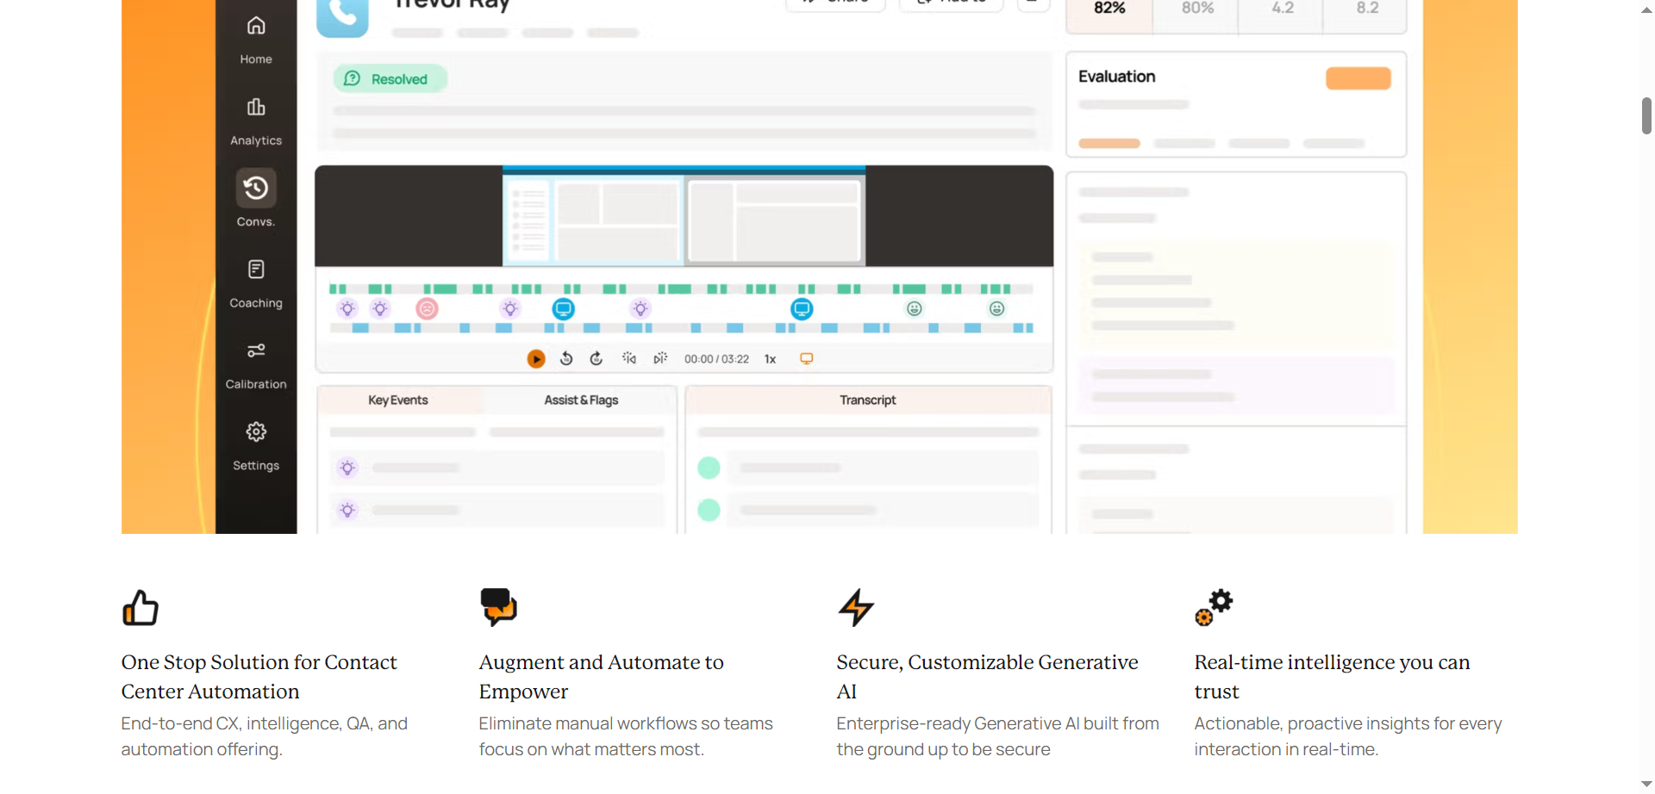
Task: Open the ellipsis menu near Add to
Action: click(x=1033, y=2)
